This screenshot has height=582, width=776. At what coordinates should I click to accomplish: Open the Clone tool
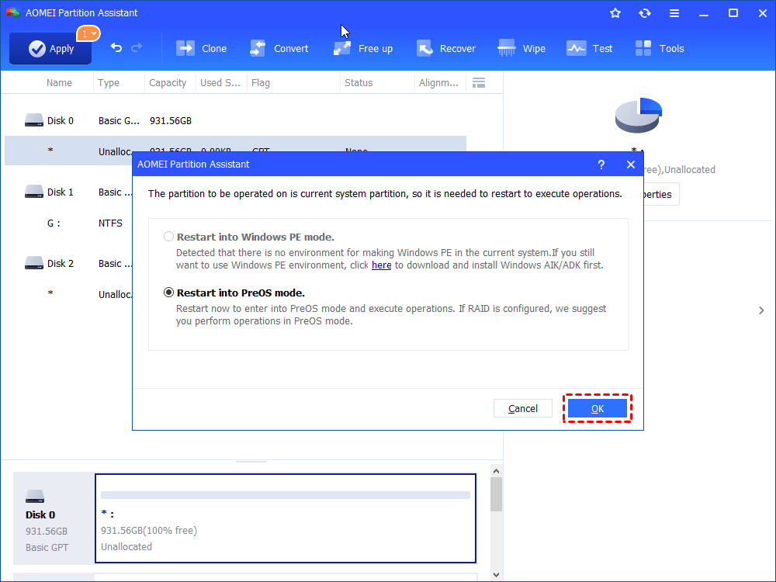[202, 48]
